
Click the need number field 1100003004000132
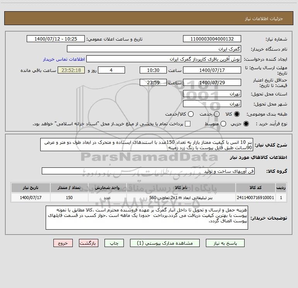tap(212, 39)
